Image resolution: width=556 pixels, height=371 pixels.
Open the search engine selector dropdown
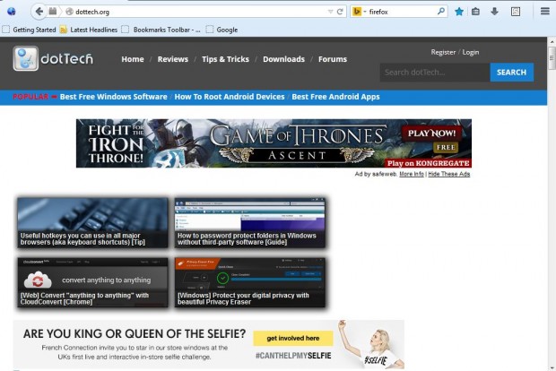[359, 12]
